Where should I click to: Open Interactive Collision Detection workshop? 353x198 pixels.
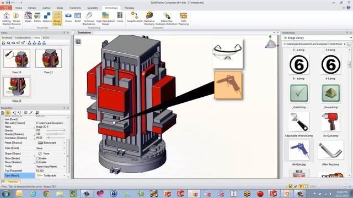coord(167,18)
